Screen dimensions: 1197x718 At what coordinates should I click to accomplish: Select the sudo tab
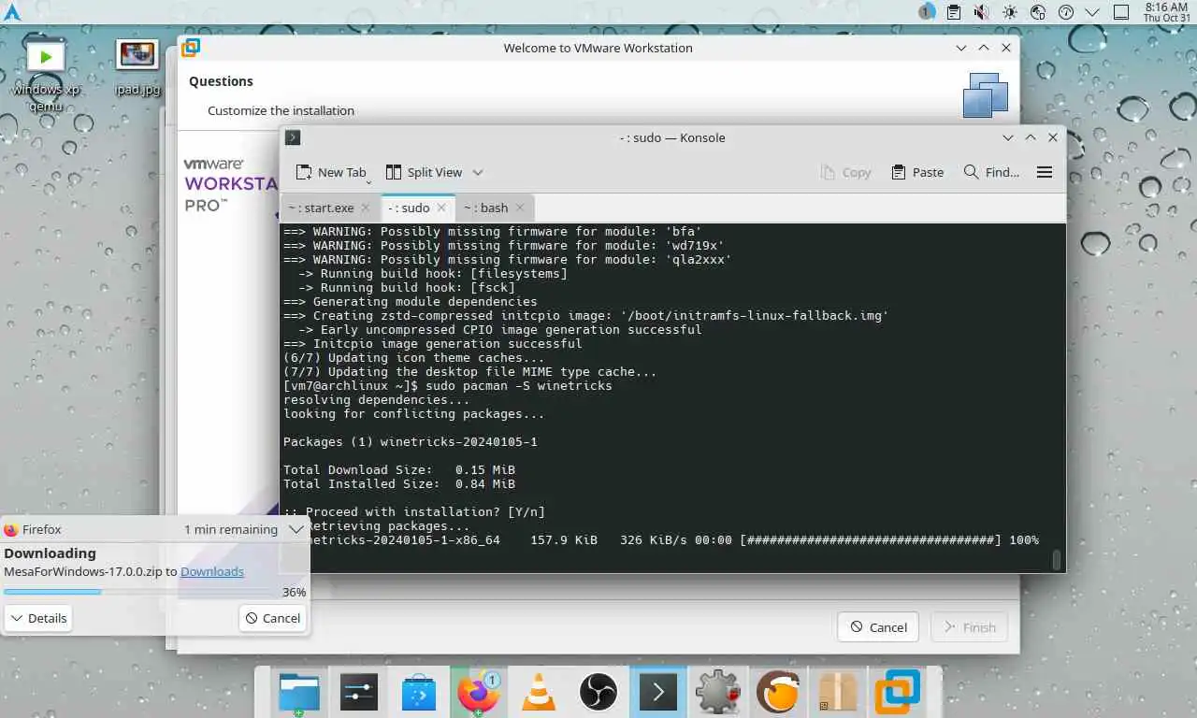[409, 208]
